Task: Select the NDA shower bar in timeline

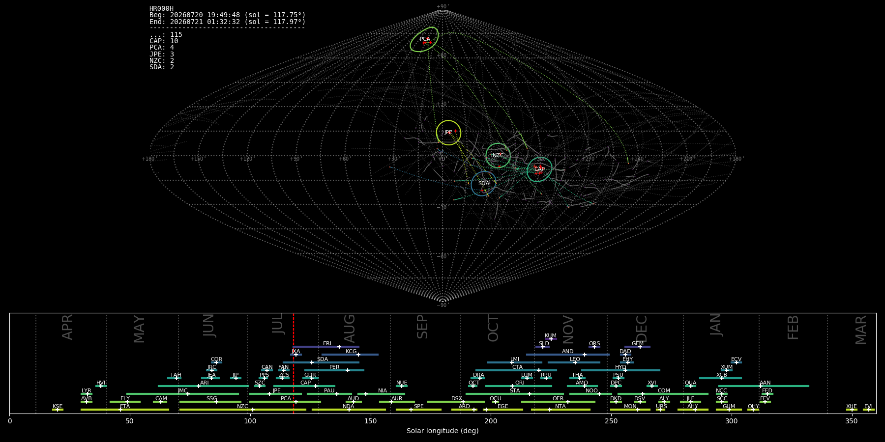Action: (349, 410)
